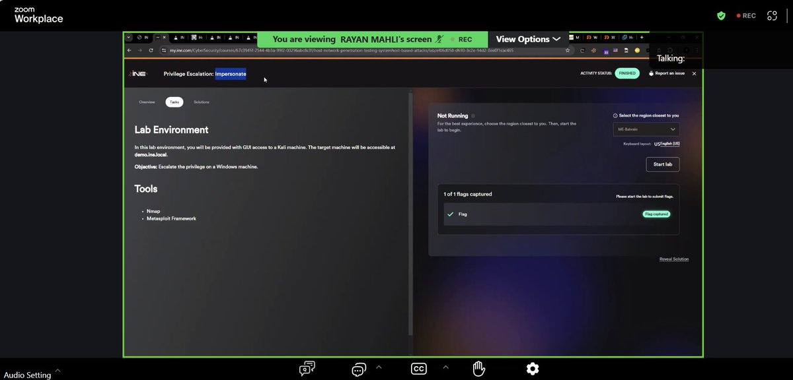Click the Lab Environment heading
This screenshot has width=793, height=380.
(171, 130)
